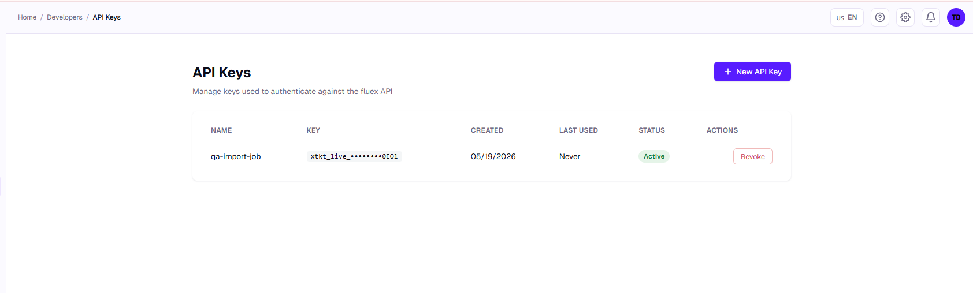Show notifications via the bell icon
The width and height of the screenshot is (973, 293).
coord(931,17)
